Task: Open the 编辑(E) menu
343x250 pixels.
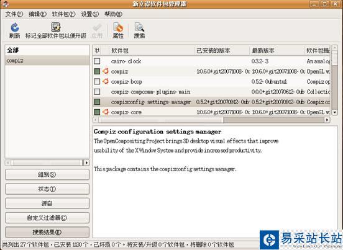Action: tap(37, 14)
